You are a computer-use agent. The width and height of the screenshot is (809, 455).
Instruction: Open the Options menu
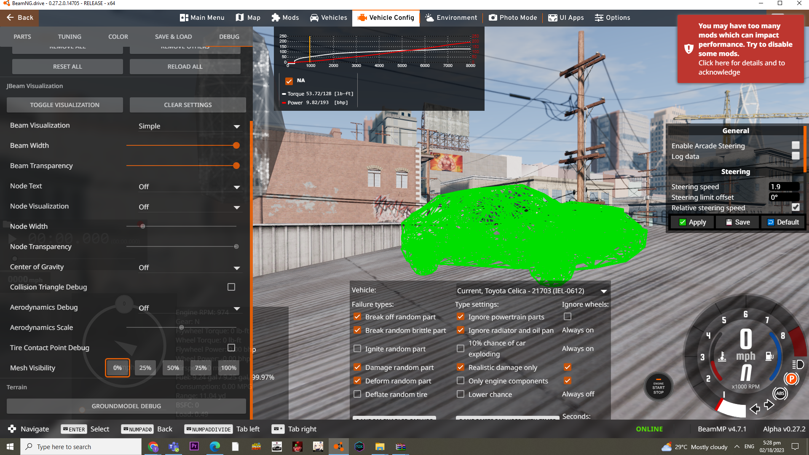(612, 18)
